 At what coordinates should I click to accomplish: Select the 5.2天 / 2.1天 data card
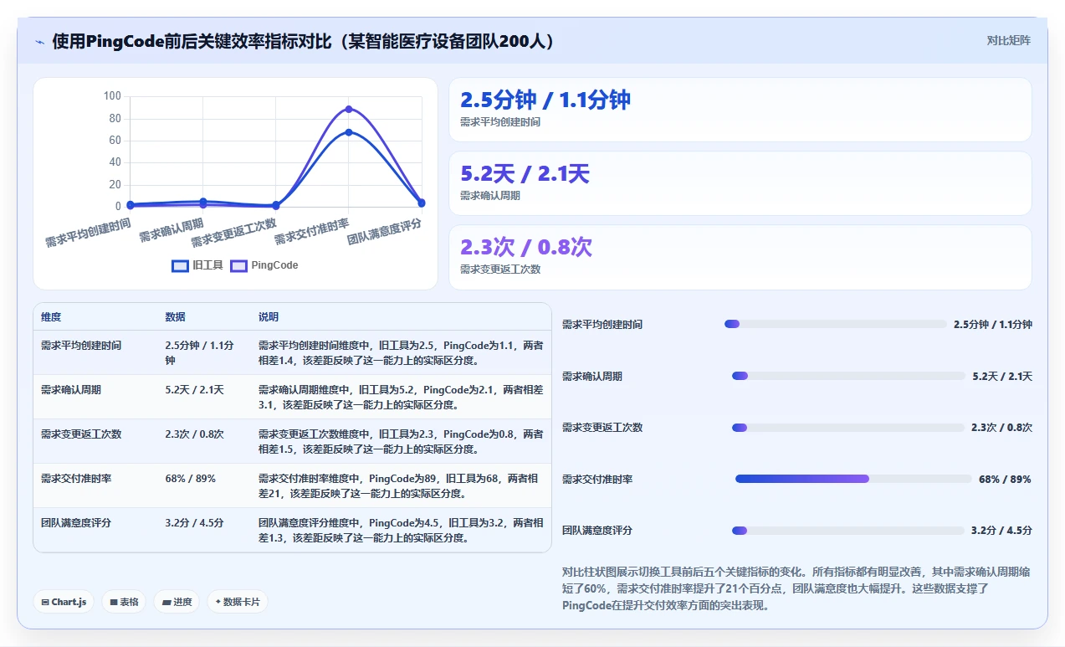click(x=740, y=183)
